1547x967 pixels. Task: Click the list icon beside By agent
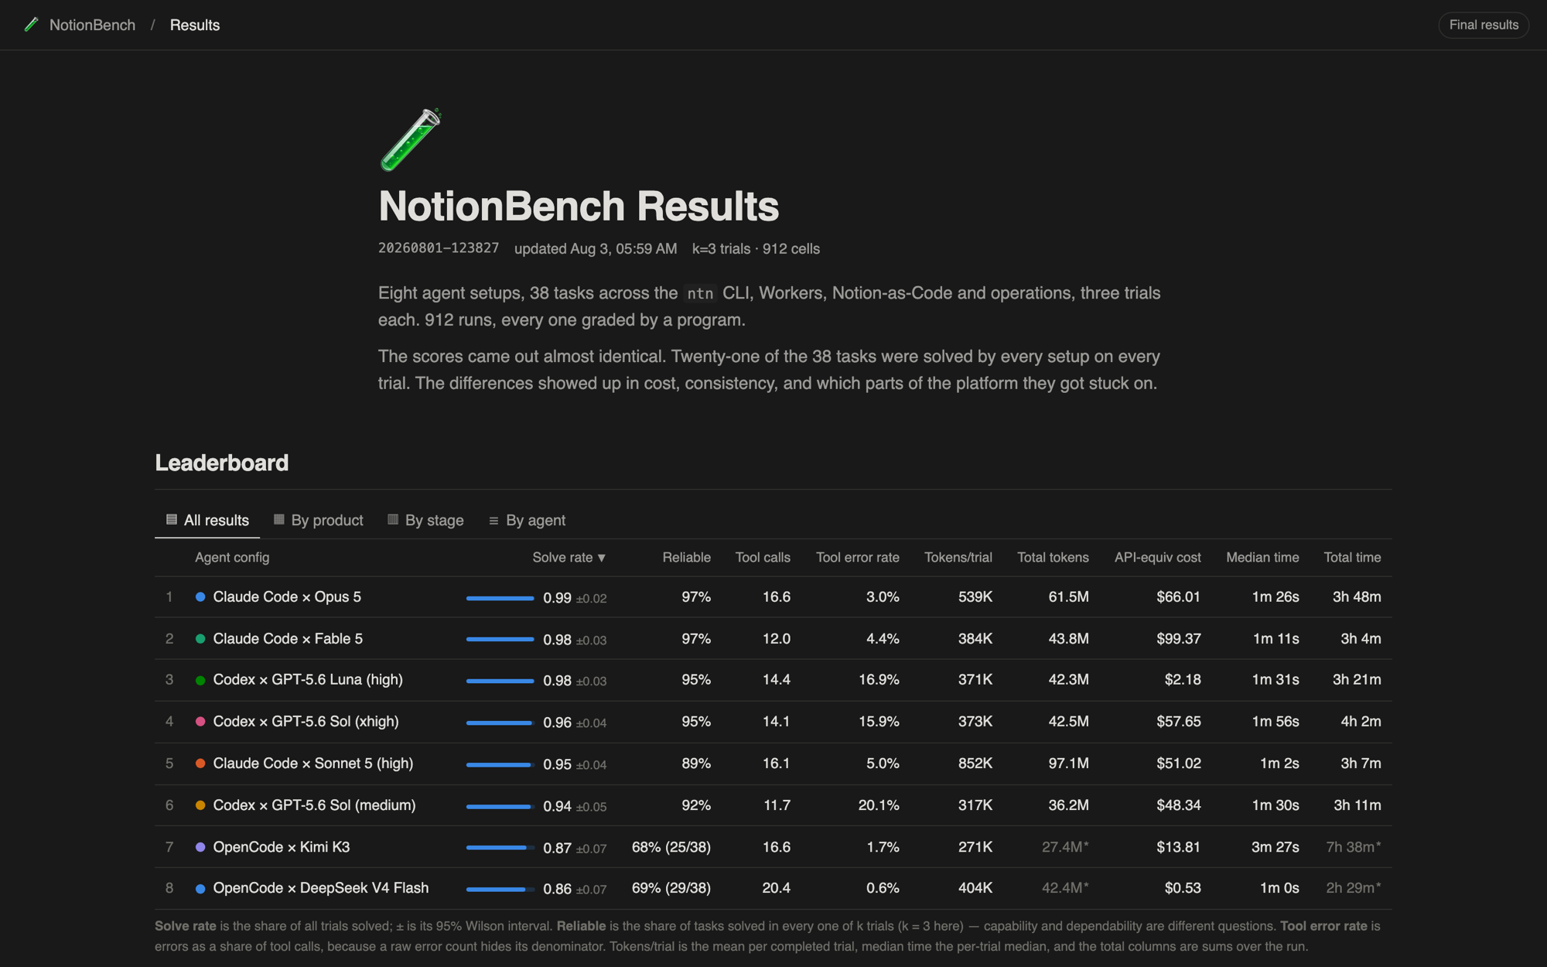493,521
